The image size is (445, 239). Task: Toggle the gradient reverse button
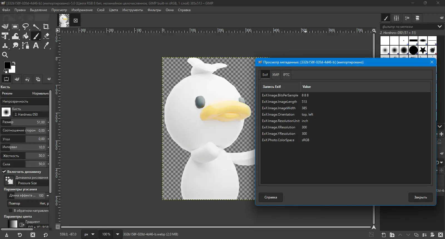[22, 225]
